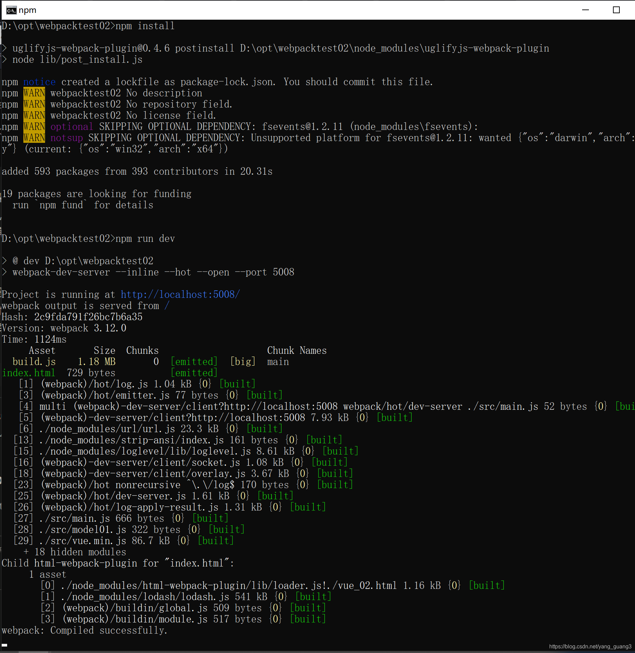Screen dimensions: 635x653
Task: Click the 'Child html-webpack-plugin for "index.html"' line
Action: 118,563
